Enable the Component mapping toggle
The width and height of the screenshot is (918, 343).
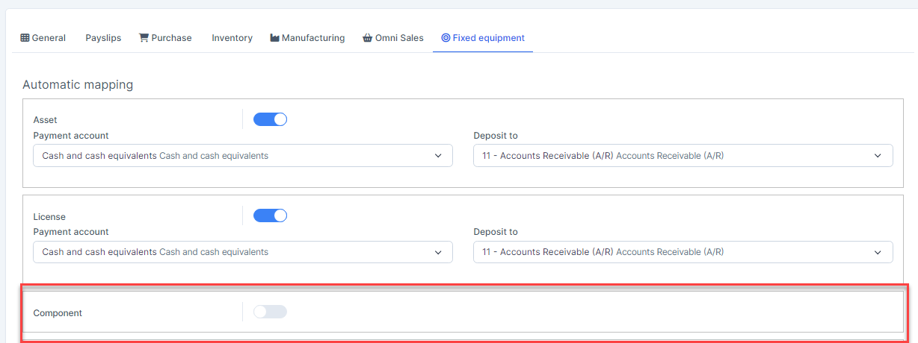(x=270, y=312)
